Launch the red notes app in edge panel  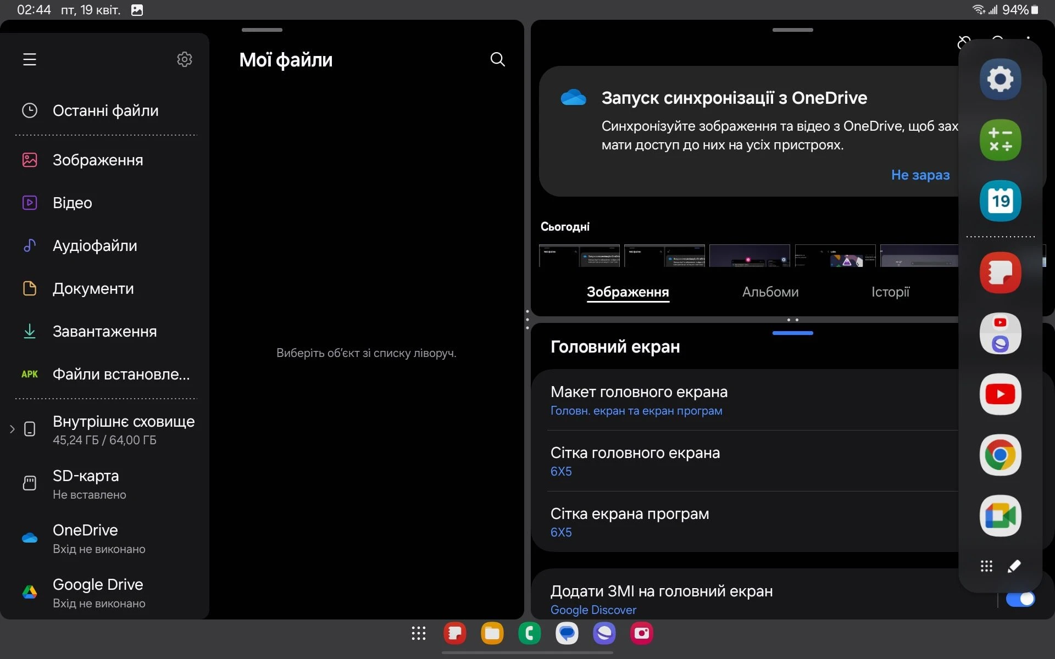(1000, 272)
